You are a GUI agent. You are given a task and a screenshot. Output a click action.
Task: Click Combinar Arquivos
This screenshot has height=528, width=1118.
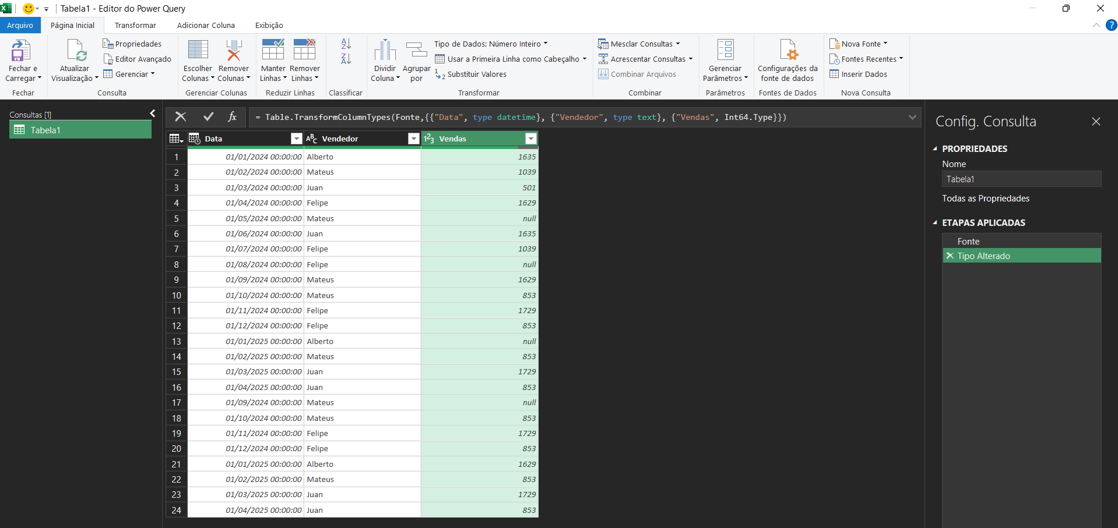(638, 74)
